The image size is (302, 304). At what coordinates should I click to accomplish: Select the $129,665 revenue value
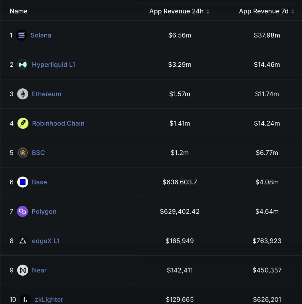point(180,300)
